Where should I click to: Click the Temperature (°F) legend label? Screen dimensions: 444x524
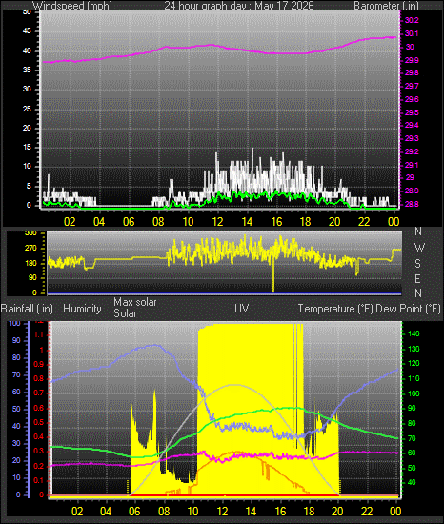pos(335,309)
